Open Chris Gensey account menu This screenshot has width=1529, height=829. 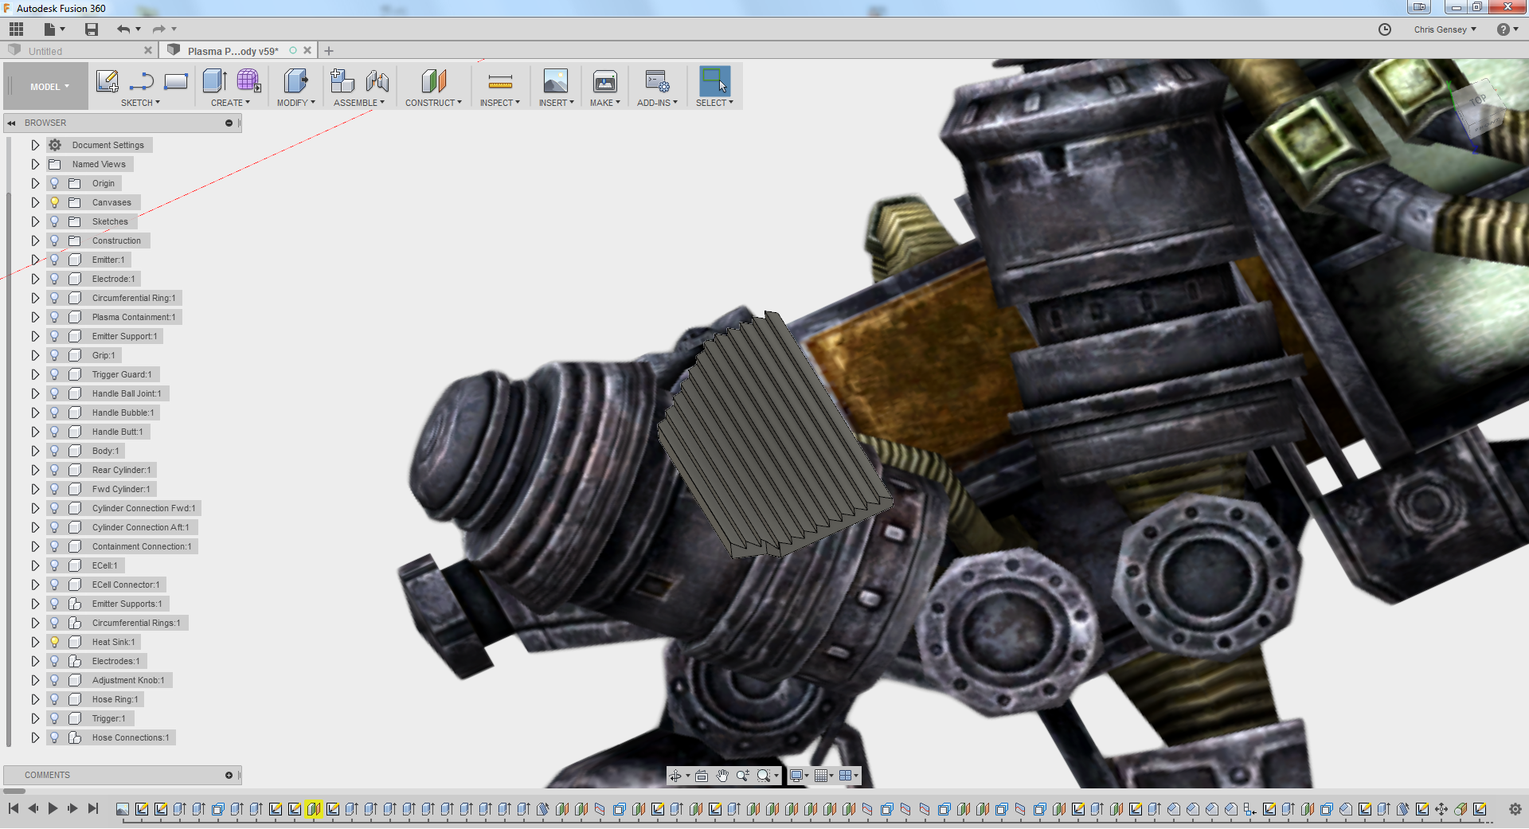pyautogui.click(x=1445, y=29)
